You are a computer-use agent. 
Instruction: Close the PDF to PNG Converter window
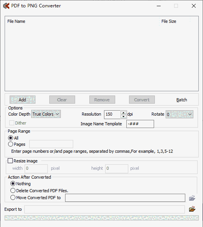coord(194,6)
